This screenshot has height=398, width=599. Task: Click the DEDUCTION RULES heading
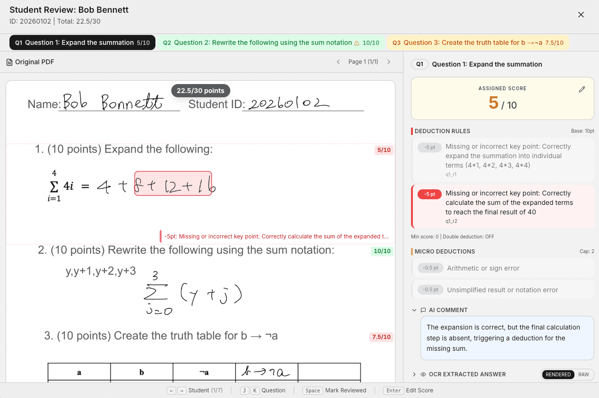pyautogui.click(x=443, y=131)
